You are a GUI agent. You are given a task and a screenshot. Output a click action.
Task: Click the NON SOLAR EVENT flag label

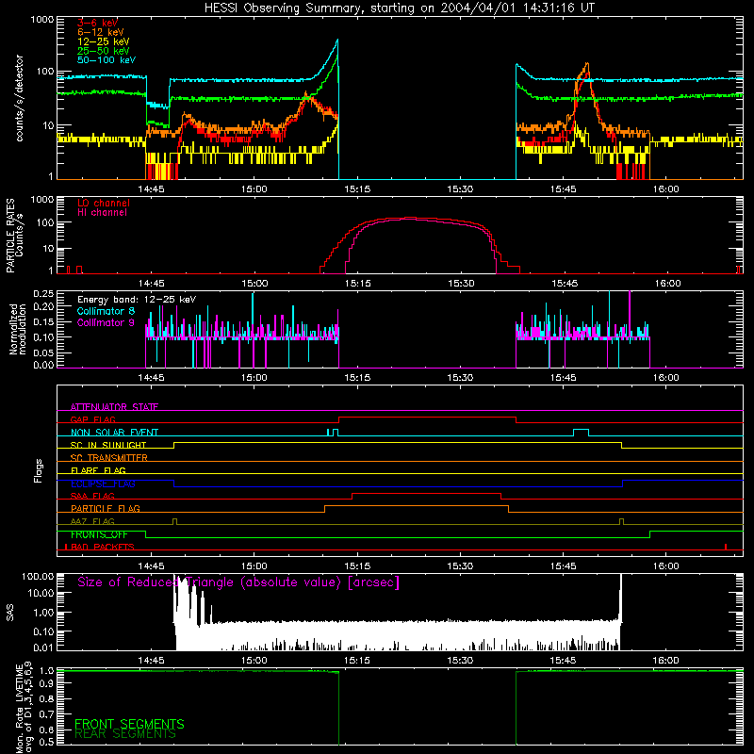(114, 433)
